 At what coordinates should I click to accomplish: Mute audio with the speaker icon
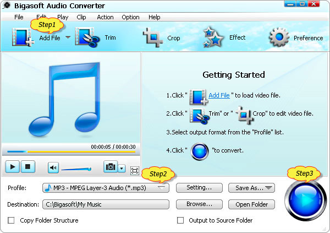pyautogui.click(x=53, y=168)
